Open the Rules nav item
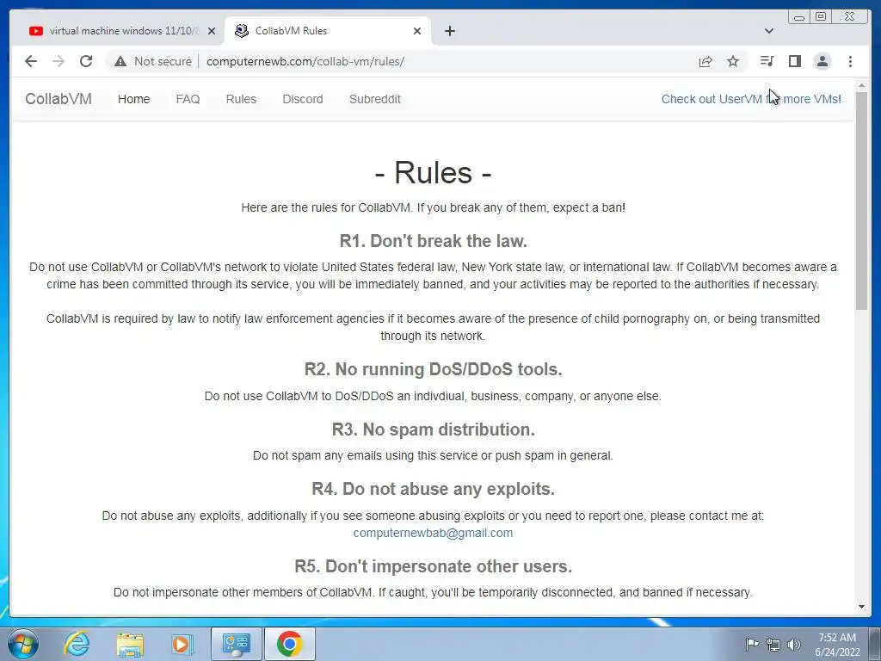Screen dimensions: 881x661 coord(241,99)
